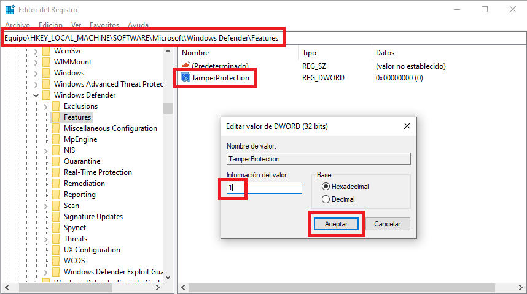Expand Windows Advanced Threat Protection key
The width and height of the screenshot is (527, 294).
click(36, 85)
